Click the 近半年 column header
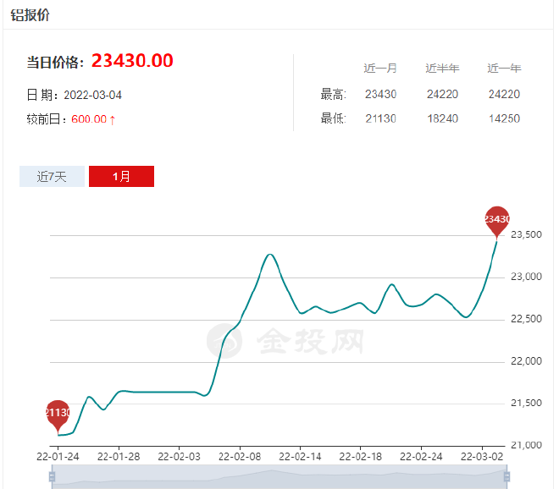 [x=442, y=69]
